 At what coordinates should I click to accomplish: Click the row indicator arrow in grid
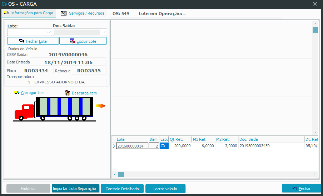[114, 146]
